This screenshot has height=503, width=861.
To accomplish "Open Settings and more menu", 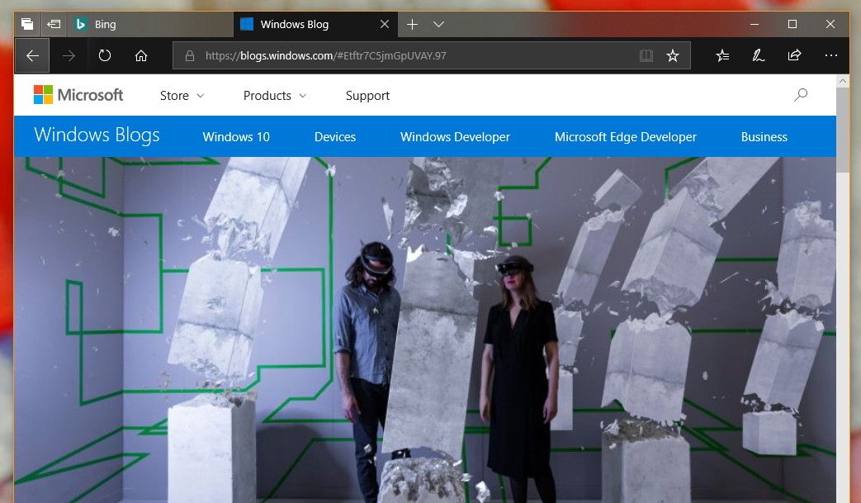I will click(830, 55).
